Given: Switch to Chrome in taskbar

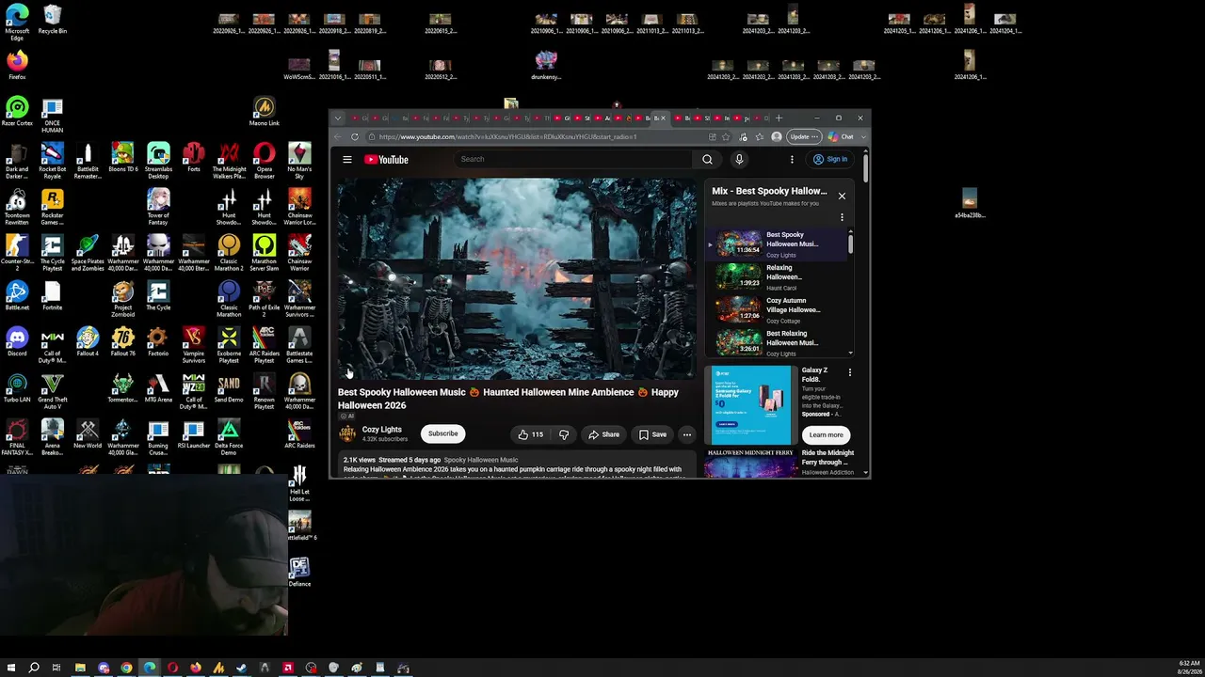Looking at the screenshot, I should (x=126, y=669).
